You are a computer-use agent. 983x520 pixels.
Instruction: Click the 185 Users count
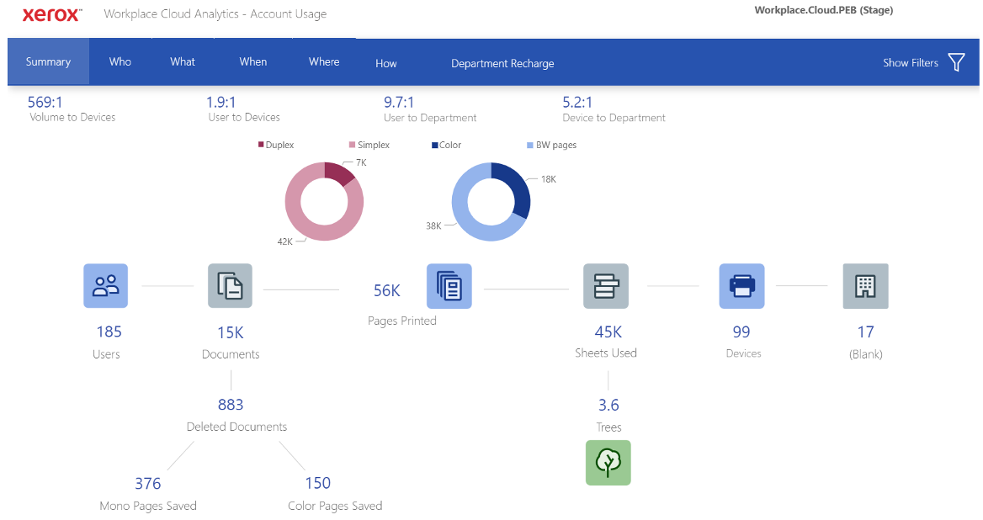point(109,332)
